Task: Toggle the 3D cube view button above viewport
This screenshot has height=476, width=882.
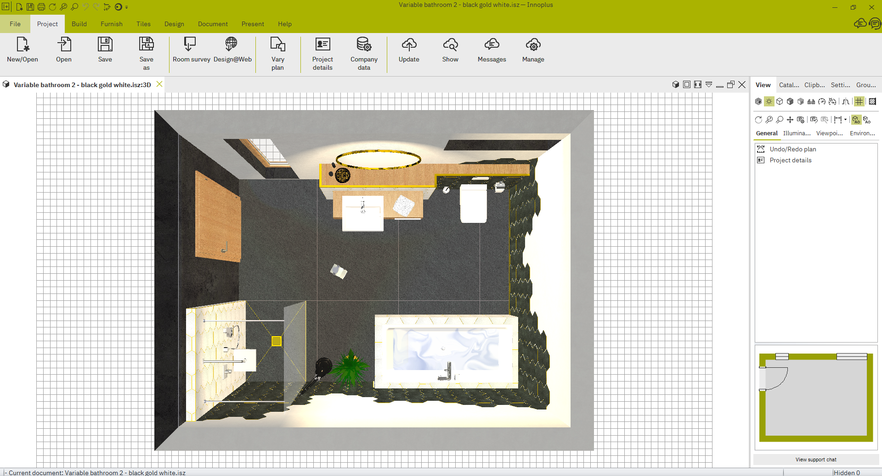Action: pyautogui.click(x=676, y=84)
